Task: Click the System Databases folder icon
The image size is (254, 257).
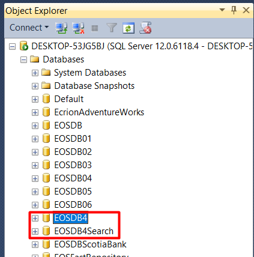Action: tap(46, 72)
